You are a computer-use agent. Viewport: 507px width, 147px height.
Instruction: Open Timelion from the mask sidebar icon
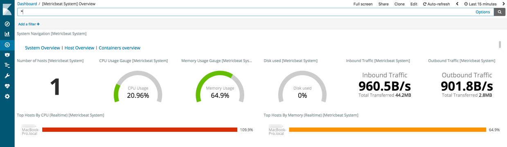7,55
